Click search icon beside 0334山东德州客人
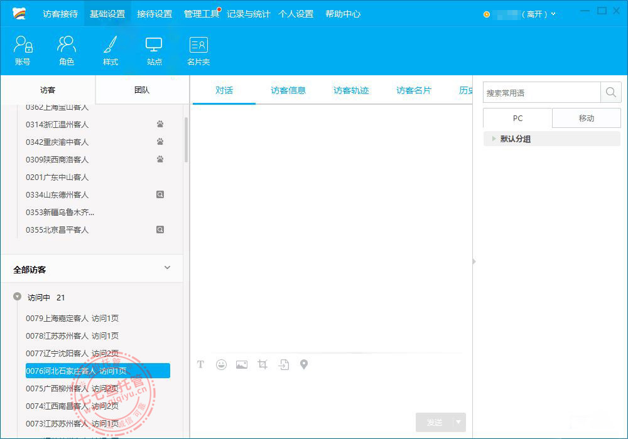This screenshot has height=439, width=628. point(160,194)
